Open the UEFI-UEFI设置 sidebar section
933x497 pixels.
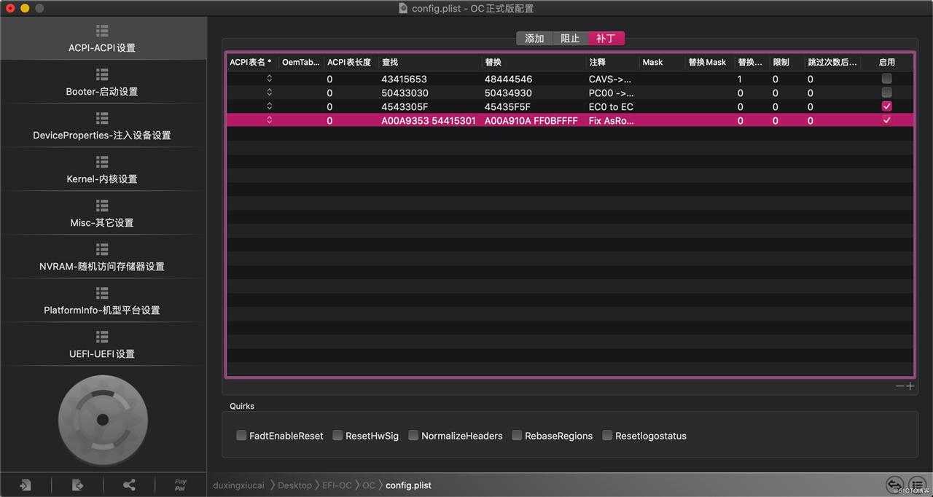click(x=102, y=345)
